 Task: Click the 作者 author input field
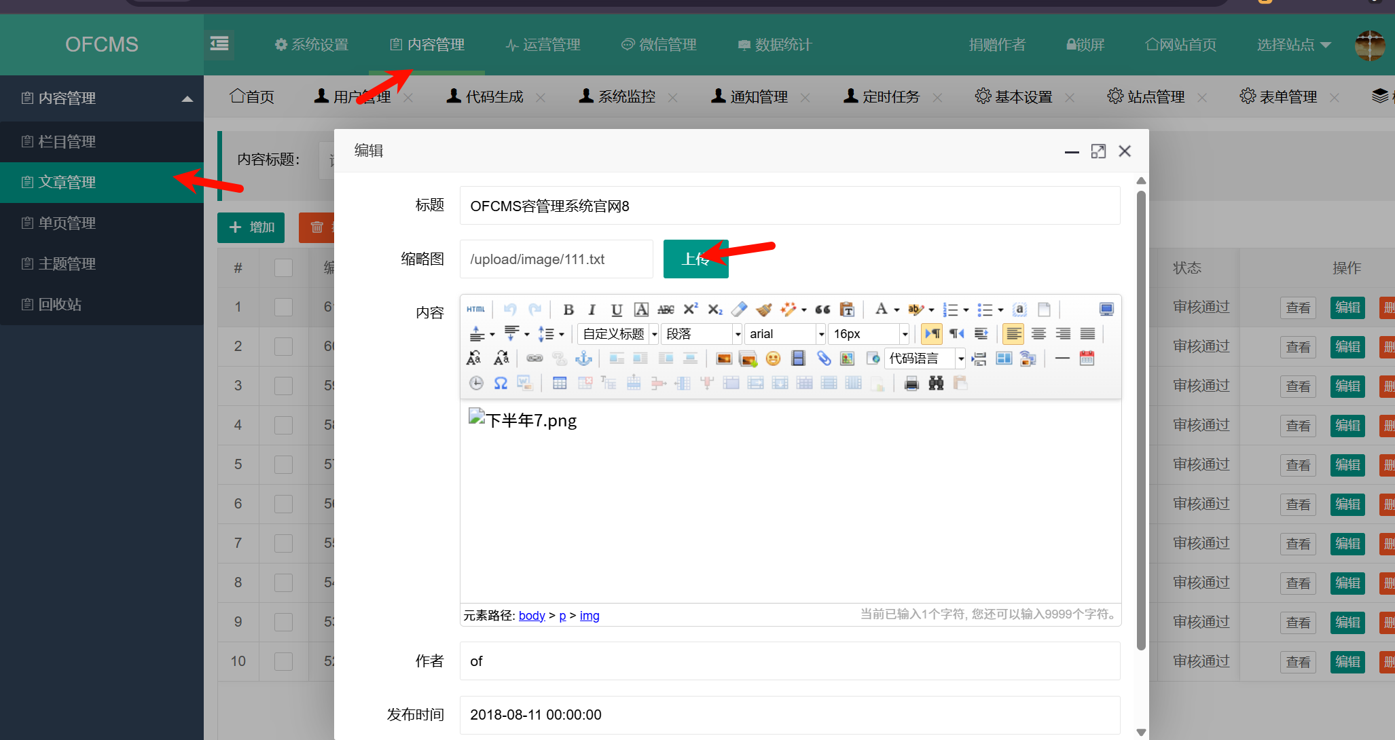click(x=789, y=661)
